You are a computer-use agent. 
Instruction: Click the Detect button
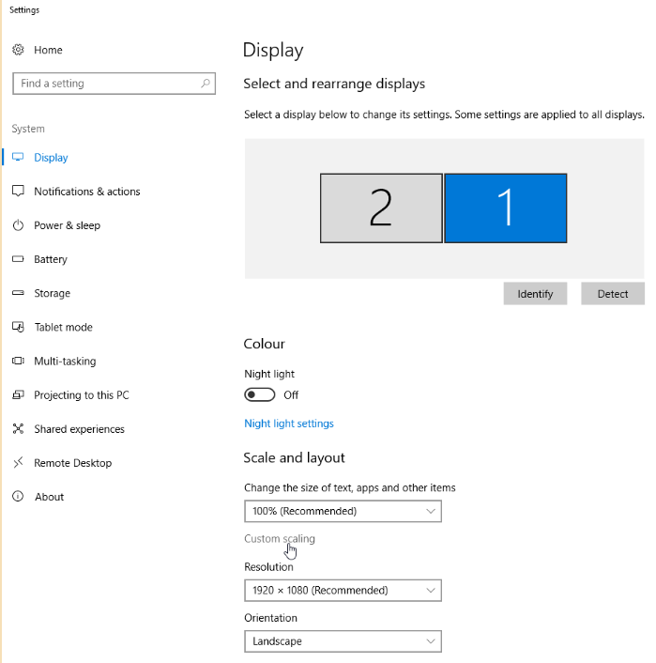(613, 293)
